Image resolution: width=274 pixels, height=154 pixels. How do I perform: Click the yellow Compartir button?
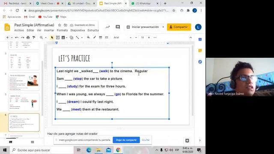click(179, 27)
